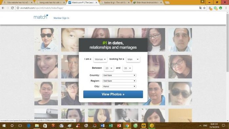The width and height of the screenshot is (229, 129).
Task: Open the 'I am a' Woman dropdown
Action: 100,59
